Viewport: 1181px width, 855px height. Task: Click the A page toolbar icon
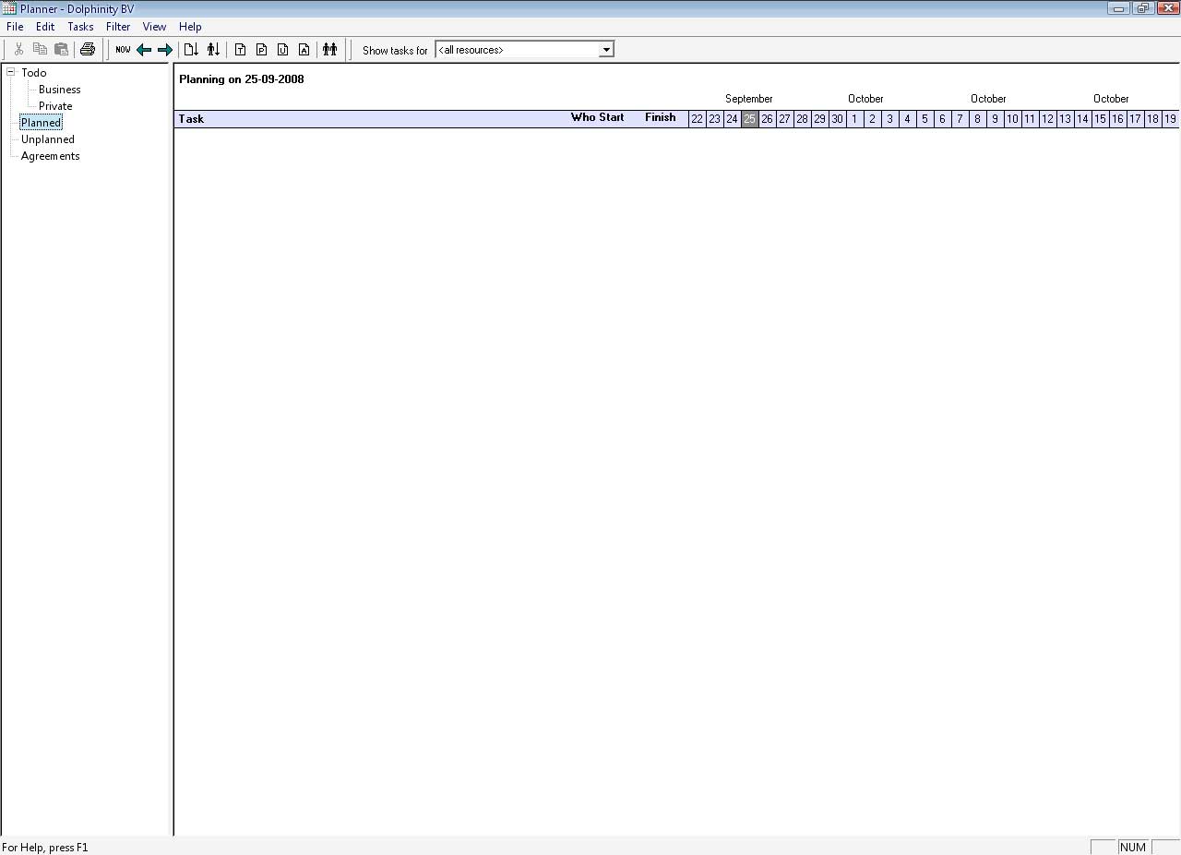coord(304,50)
